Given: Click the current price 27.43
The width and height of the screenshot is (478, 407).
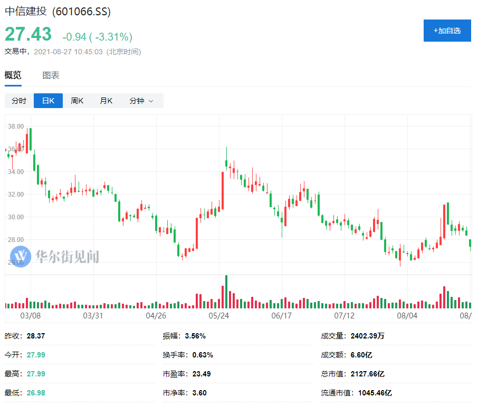Looking at the screenshot, I should coord(28,34).
